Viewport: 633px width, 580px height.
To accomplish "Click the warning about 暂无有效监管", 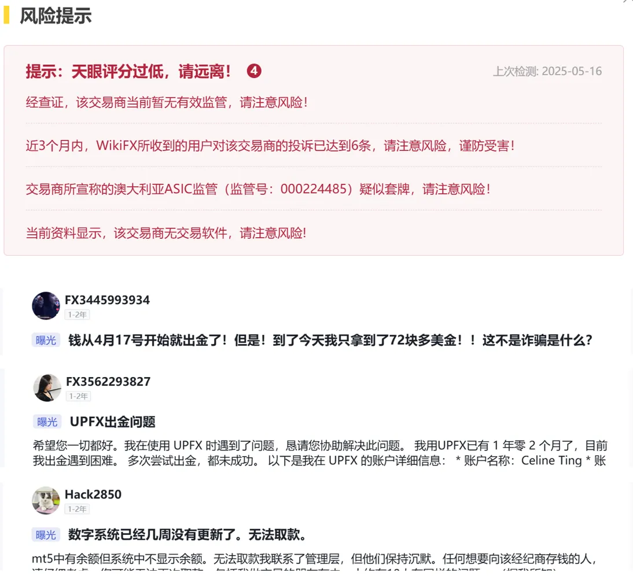I will click(167, 102).
